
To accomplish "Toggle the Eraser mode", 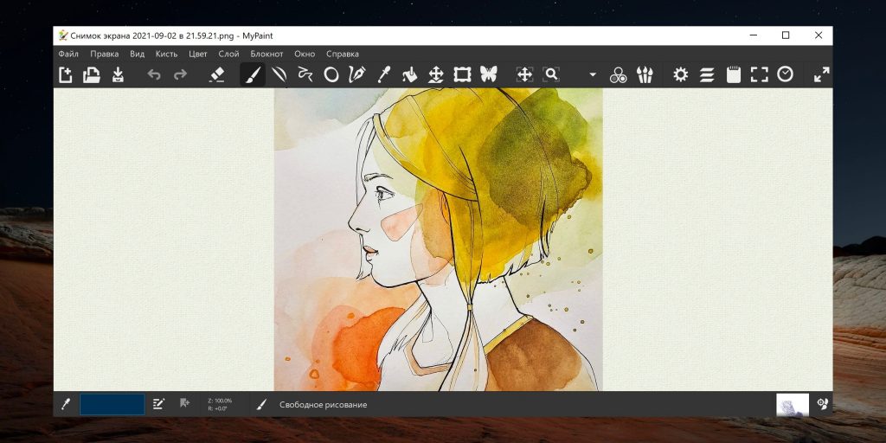I will click(x=217, y=75).
